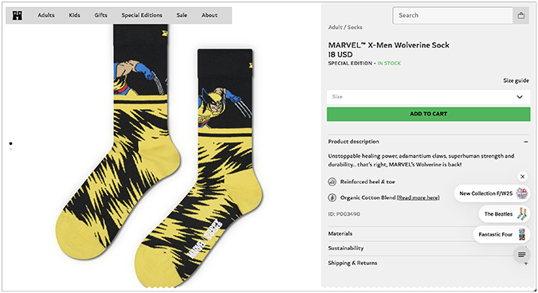Screen dimensions: 538x293
Task: Open the shopping bag cart icon
Action: 520,15
